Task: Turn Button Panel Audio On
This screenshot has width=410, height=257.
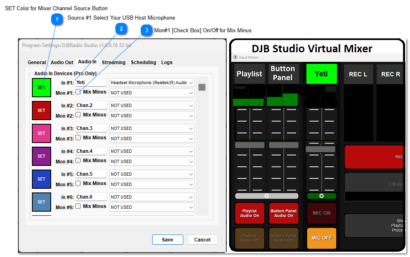Action: [x=284, y=213]
